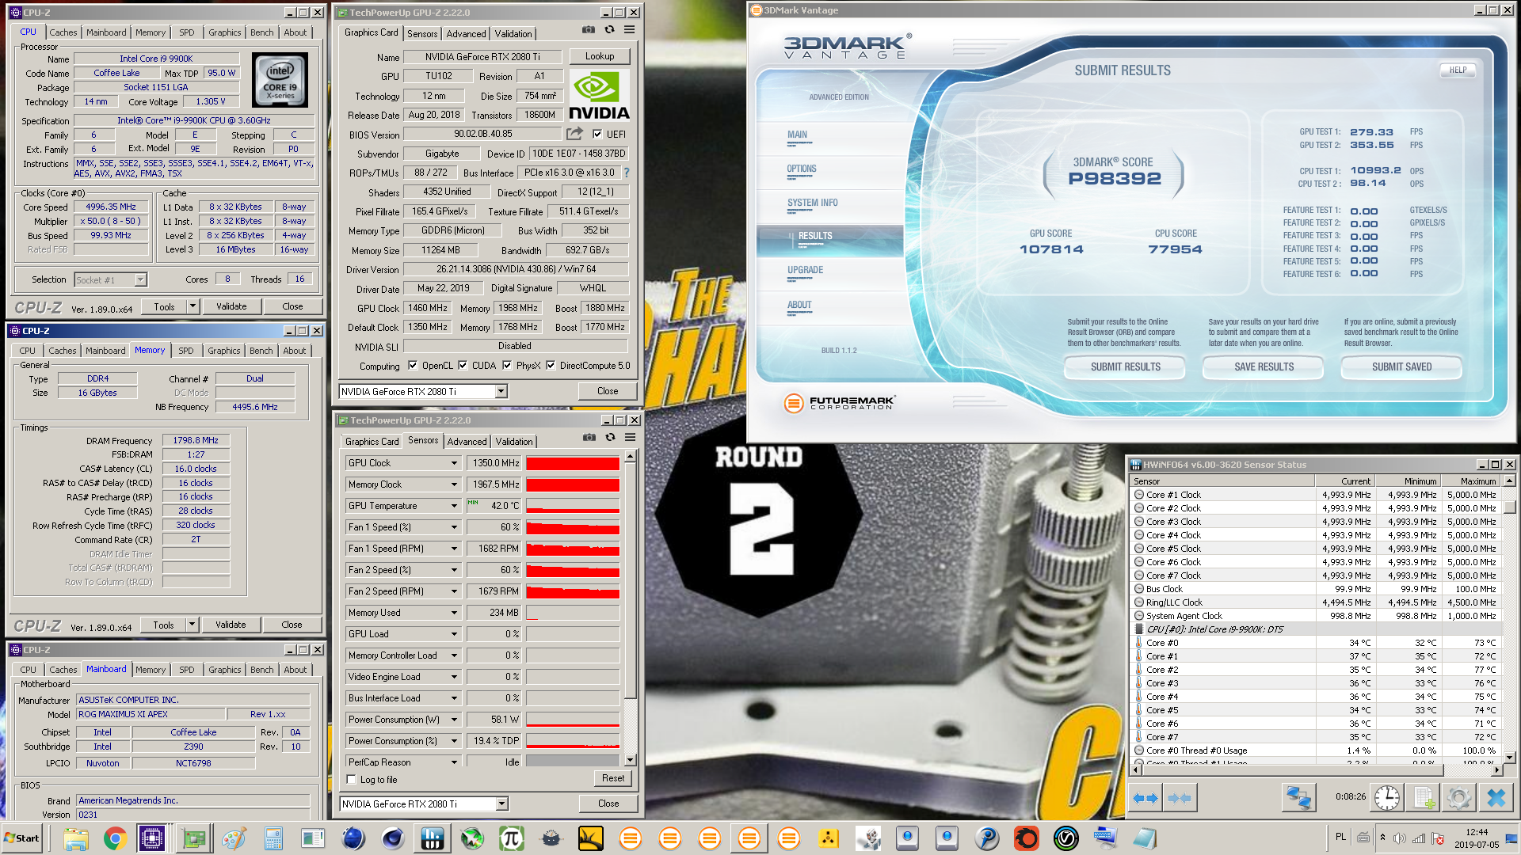The width and height of the screenshot is (1521, 855).
Task: Toggle the OpenCL checkbox
Action: [x=413, y=365]
